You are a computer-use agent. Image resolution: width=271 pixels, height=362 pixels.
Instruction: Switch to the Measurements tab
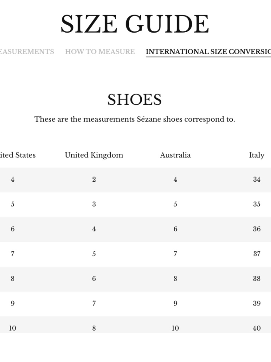click(x=27, y=52)
